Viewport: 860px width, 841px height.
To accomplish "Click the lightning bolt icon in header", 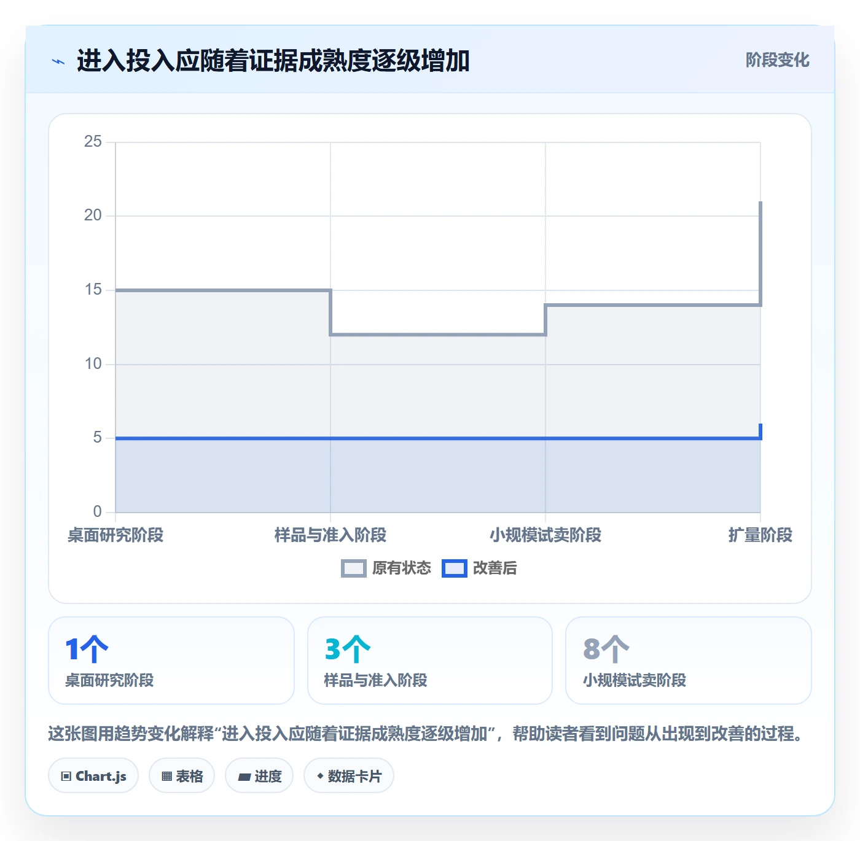I will (x=58, y=61).
